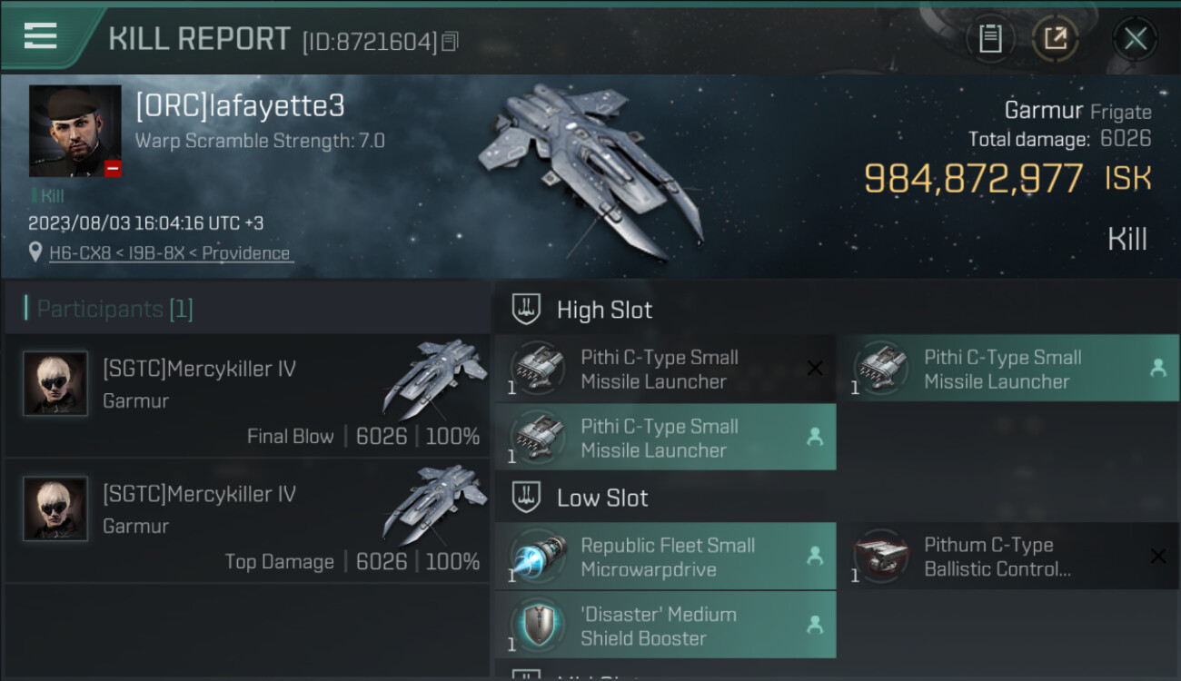The image size is (1181, 681).
Task: Open H6-CX8 Providence location link
Action: 170,253
